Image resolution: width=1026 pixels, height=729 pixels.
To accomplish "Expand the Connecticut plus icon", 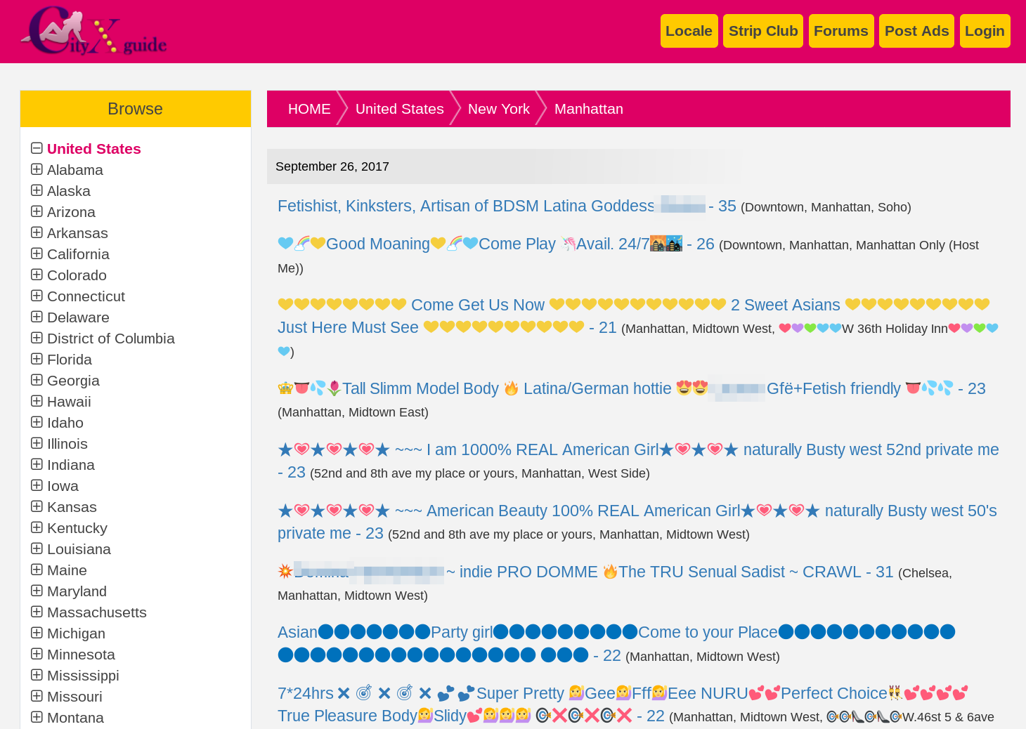I will 37,296.
